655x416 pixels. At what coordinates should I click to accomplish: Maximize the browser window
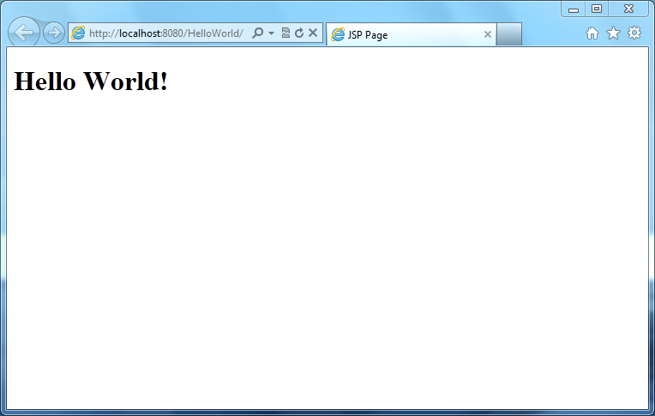click(x=597, y=9)
